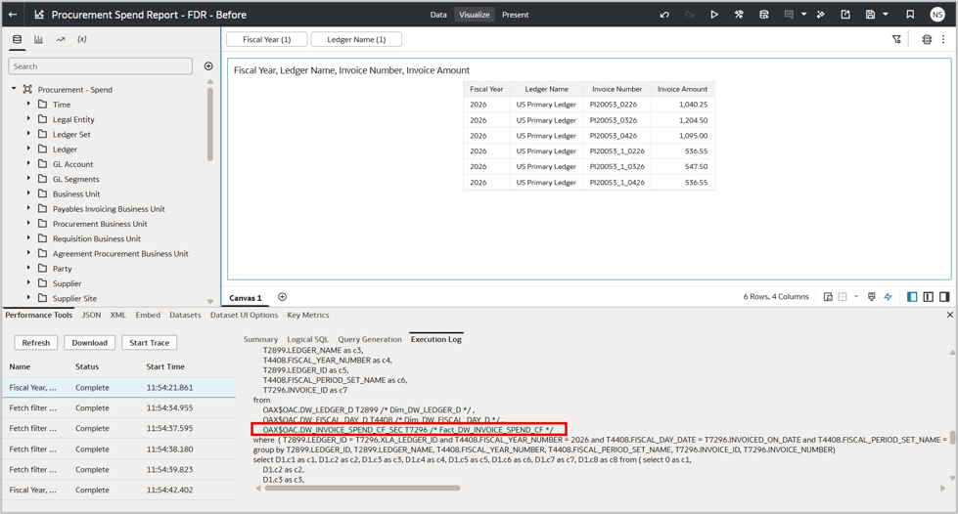Click the back arrow icon

[x=12, y=14]
